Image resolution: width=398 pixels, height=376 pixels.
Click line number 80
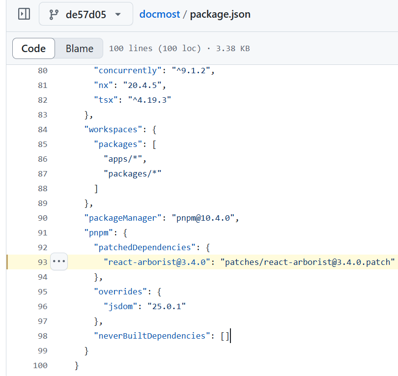click(43, 71)
